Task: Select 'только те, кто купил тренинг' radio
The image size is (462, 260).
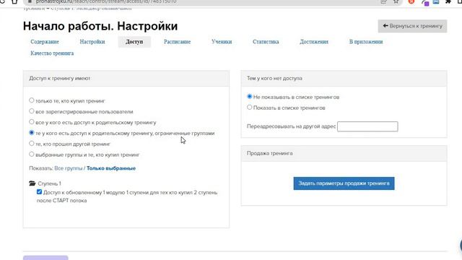Action: [x=32, y=100]
